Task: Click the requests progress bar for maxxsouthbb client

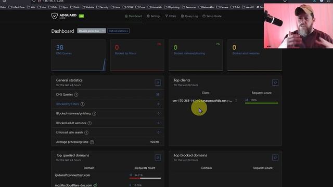Action: coord(261,103)
